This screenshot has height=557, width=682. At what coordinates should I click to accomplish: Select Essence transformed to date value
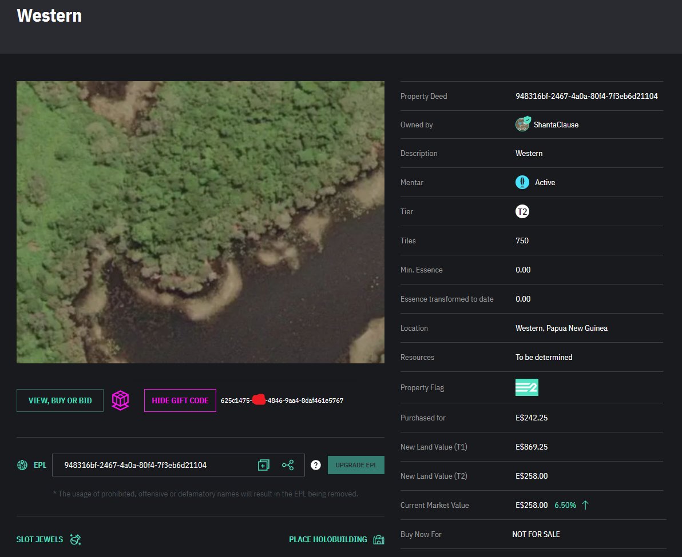pyautogui.click(x=523, y=299)
